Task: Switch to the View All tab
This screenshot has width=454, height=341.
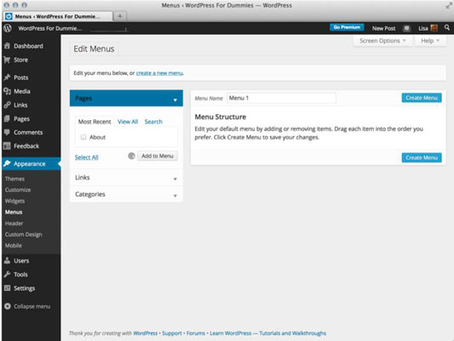Action: (128, 122)
